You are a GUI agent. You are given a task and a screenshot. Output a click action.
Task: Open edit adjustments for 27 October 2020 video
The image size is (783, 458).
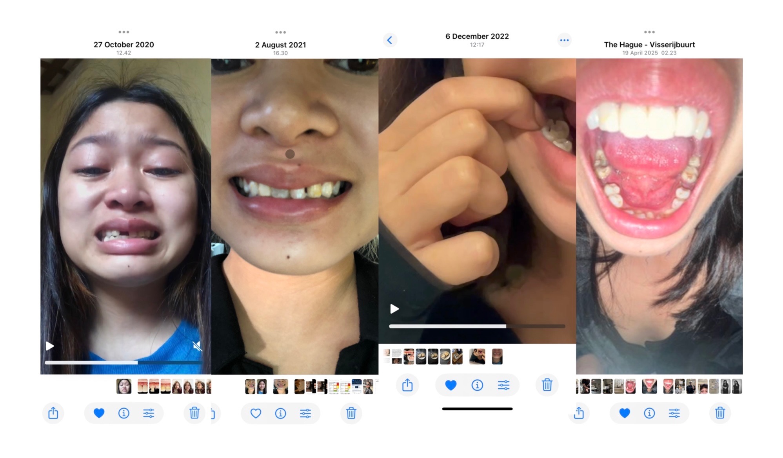(x=149, y=413)
